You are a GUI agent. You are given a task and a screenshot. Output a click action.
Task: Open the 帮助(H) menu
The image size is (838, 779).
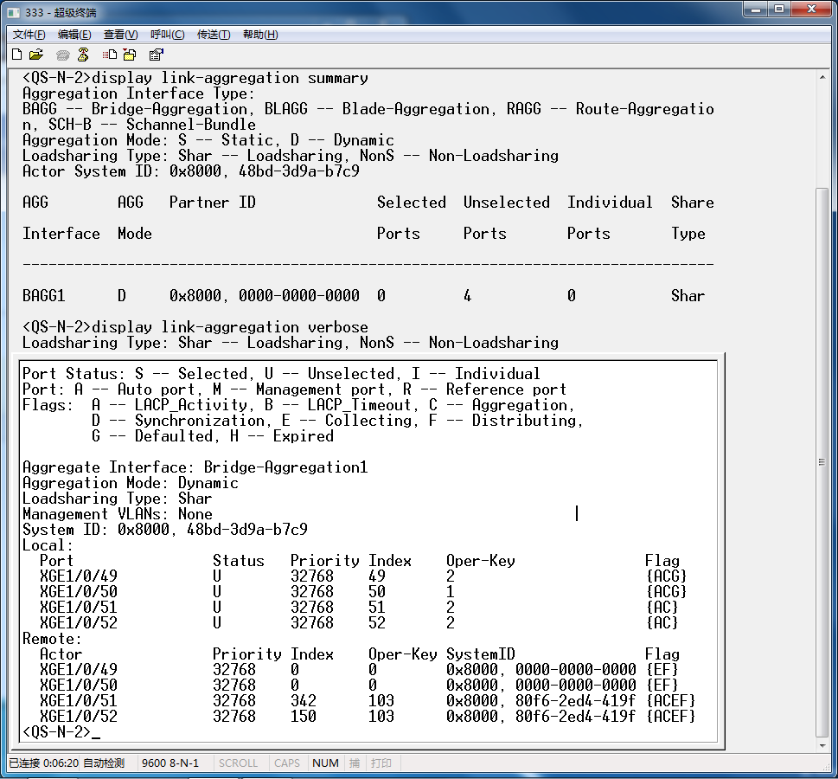point(260,35)
